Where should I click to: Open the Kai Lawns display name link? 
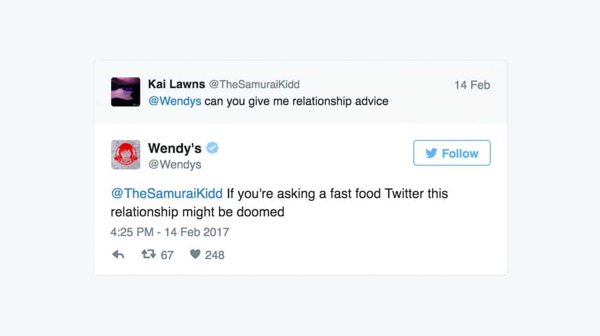tap(176, 84)
